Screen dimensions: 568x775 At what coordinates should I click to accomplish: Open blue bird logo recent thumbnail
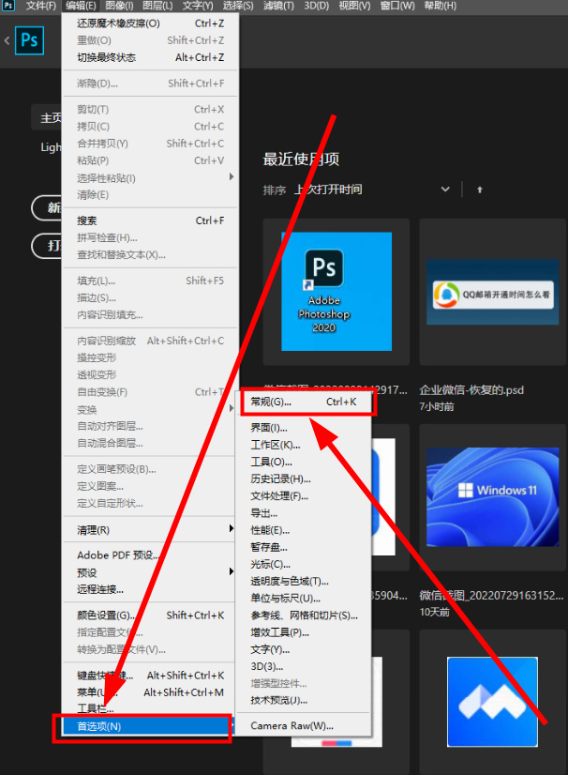(x=492, y=702)
